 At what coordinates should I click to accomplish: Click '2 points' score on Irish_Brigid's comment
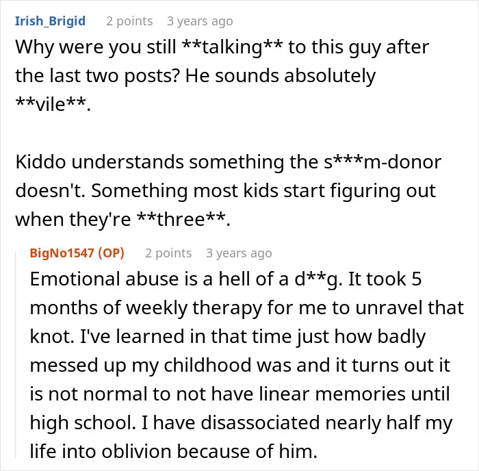[x=129, y=21]
